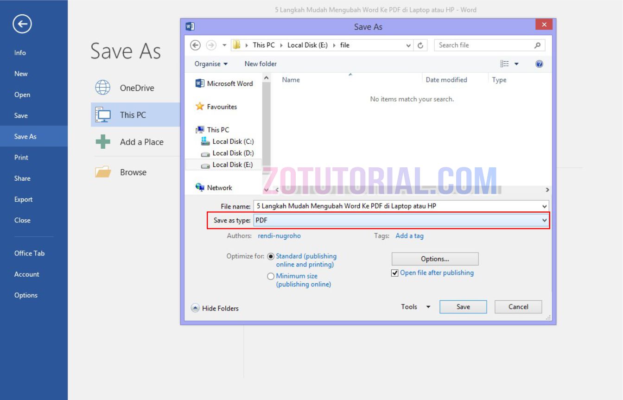Select Network in the navigation pane
Image resolution: width=623 pixels, height=400 pixels.
click(x=214, y=188)
